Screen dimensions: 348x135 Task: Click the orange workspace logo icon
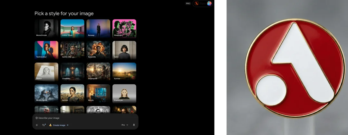197,4
